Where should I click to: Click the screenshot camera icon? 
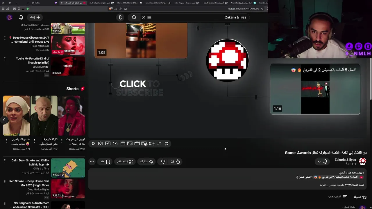(100, 144)
